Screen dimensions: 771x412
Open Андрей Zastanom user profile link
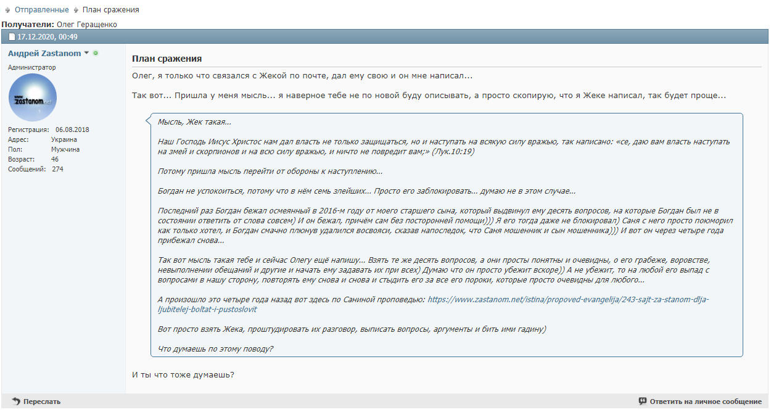tap(44, 54)
